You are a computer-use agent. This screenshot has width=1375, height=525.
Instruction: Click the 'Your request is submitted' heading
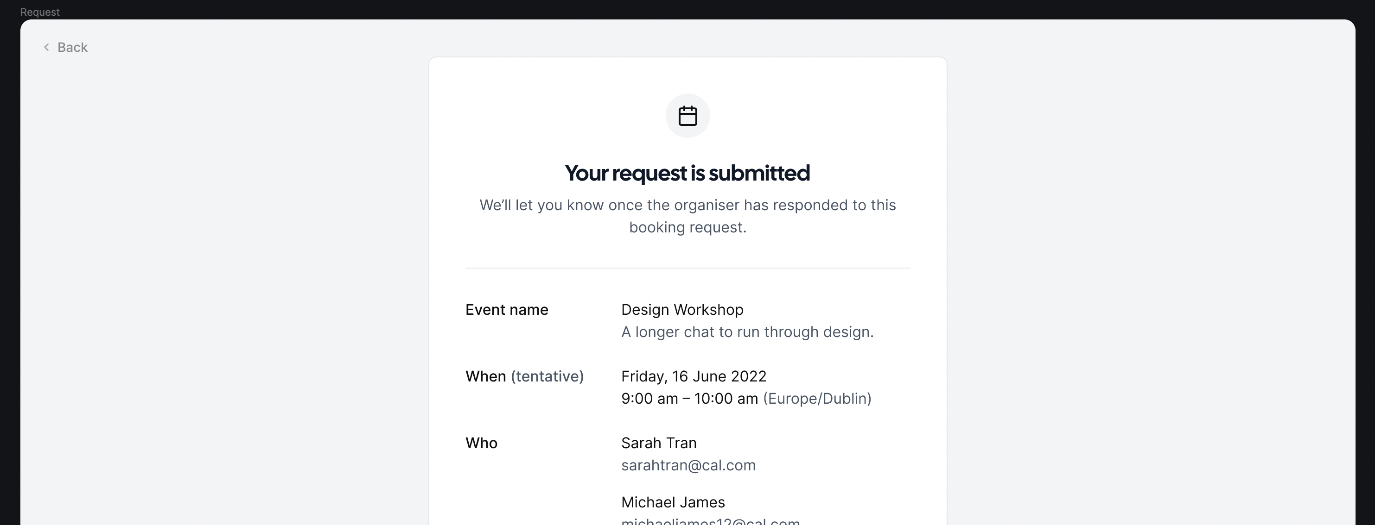tap(687, 173)
